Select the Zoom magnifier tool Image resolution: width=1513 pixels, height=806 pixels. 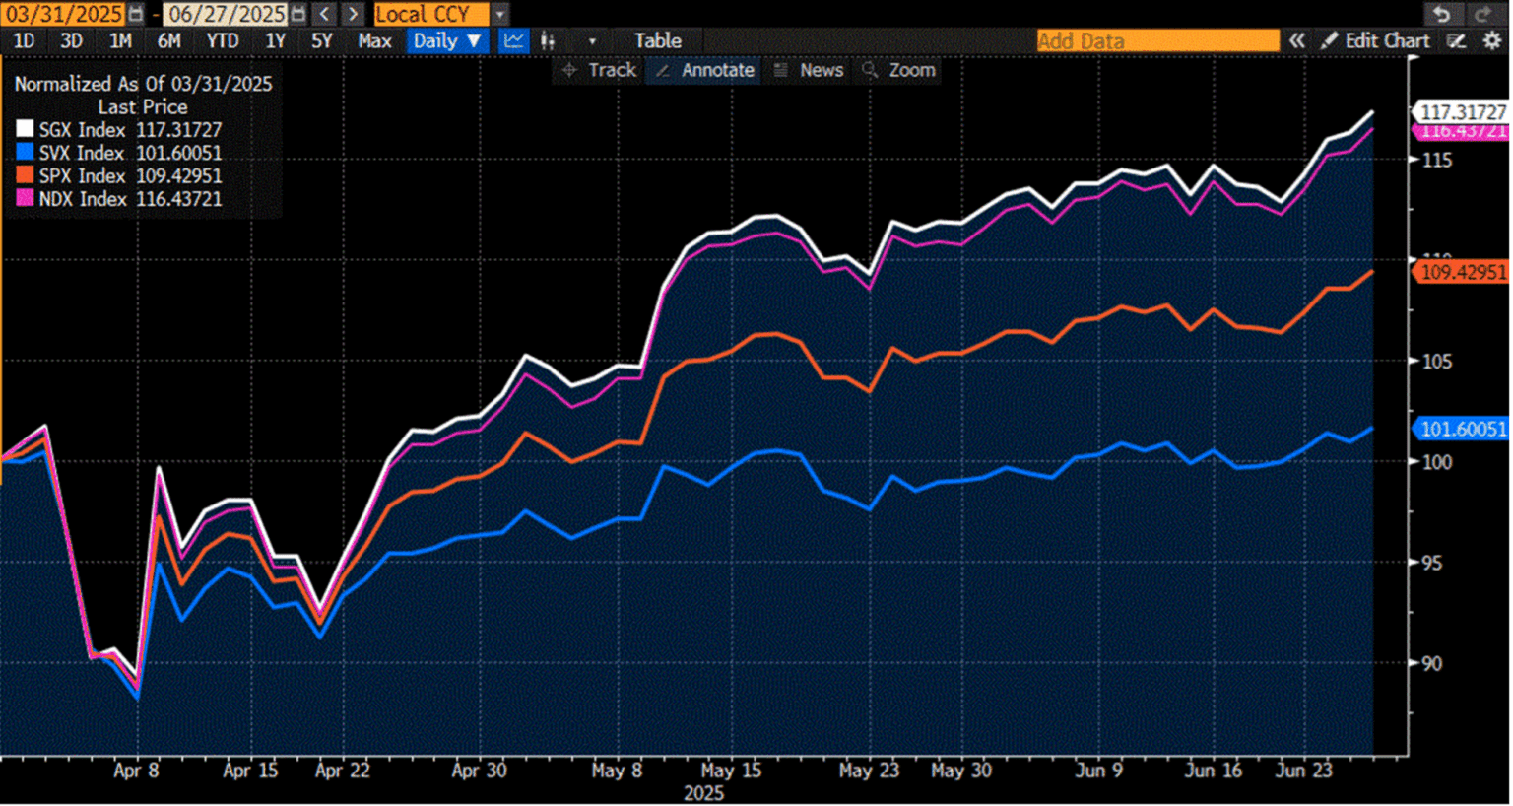click(898, 70)
